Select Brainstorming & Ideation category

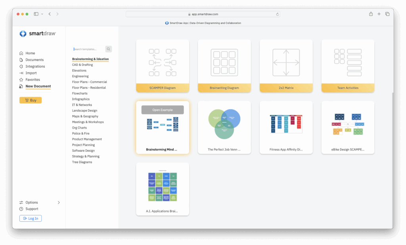[90, 59]
